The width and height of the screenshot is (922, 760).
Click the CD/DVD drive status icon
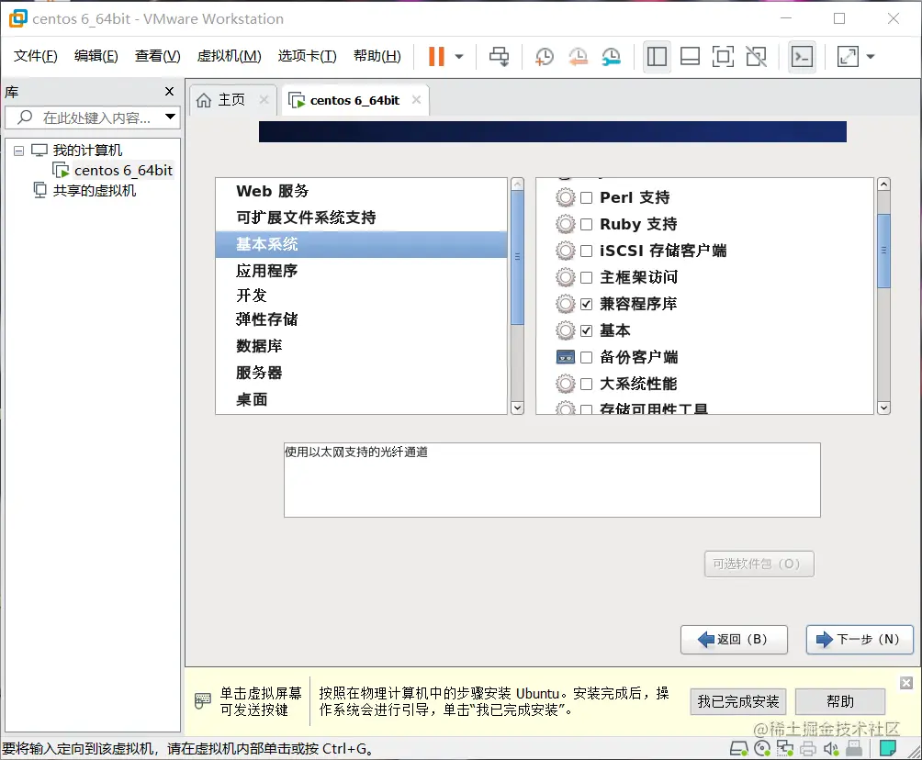tap(762, 748)
